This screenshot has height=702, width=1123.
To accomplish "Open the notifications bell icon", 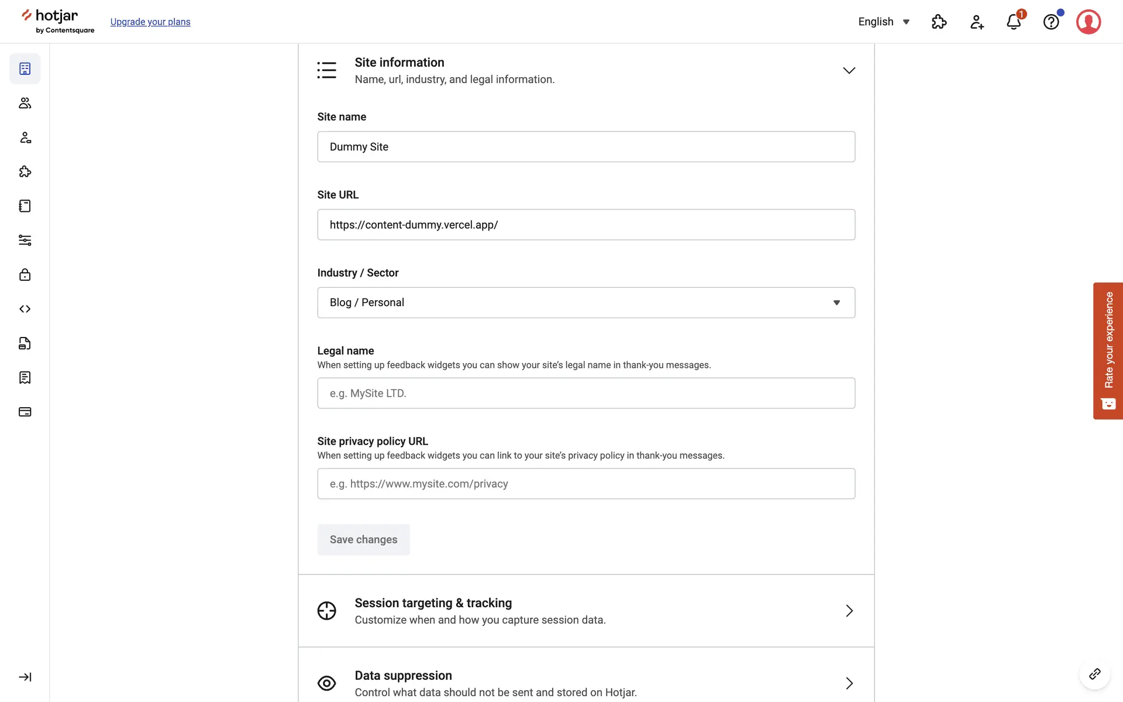I will pyautogui.click(x=1014, y=22).
